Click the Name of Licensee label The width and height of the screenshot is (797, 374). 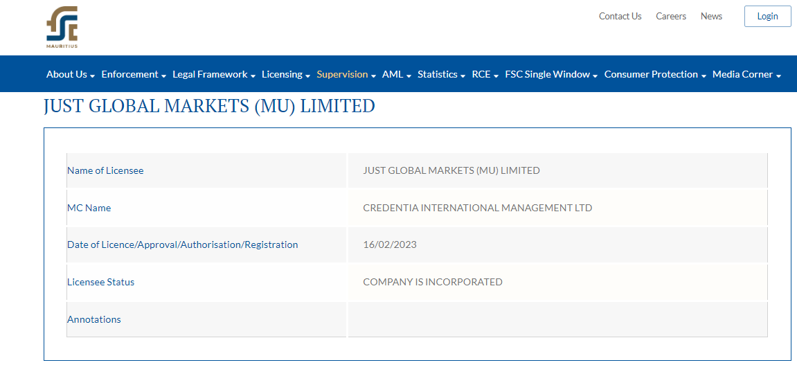pos(105,171)
